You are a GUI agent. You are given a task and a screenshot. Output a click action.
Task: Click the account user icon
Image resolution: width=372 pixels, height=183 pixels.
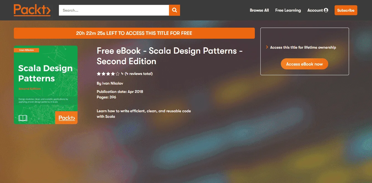[326, 10]
